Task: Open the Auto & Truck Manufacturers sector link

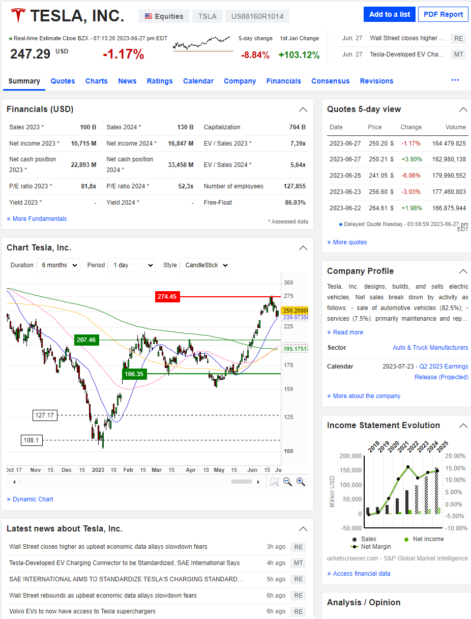Action: pyautogui.click(x=431, y=348)
